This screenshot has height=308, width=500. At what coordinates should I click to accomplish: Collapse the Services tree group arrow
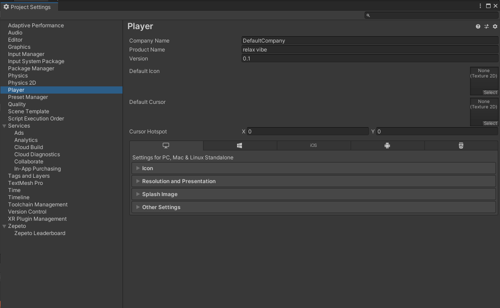(x=4, y=126)
